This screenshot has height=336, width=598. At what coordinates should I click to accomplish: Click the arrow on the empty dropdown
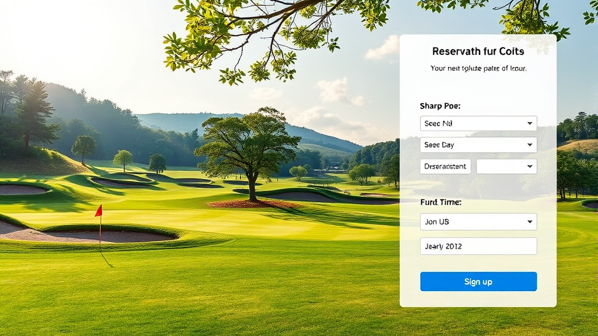530,166
